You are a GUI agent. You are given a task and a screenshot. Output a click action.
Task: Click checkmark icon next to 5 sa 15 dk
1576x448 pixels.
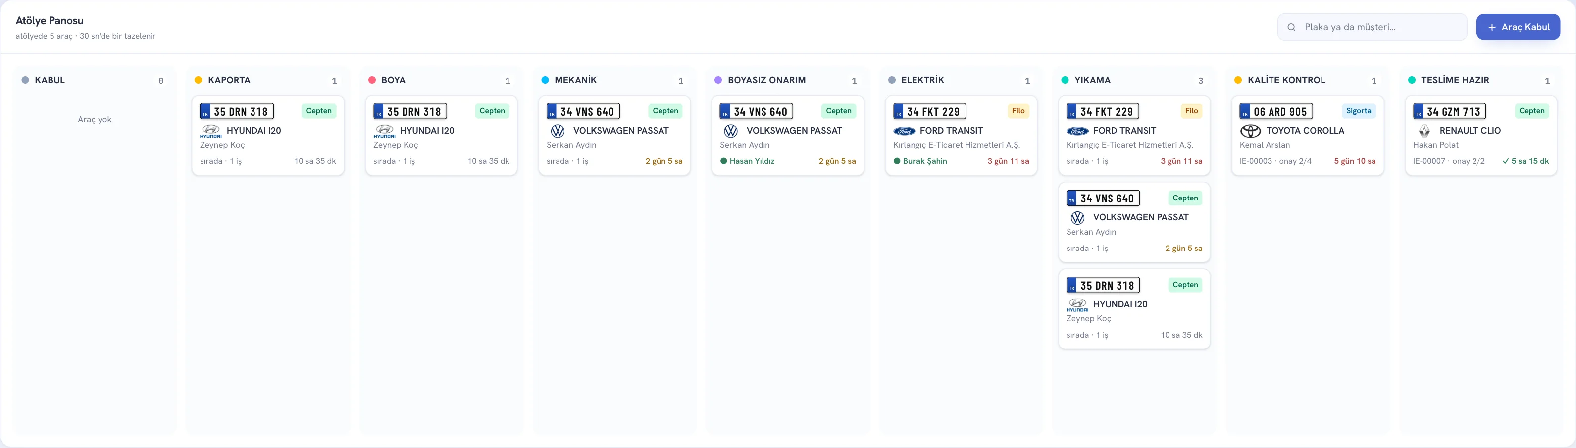coord(1506,161)
